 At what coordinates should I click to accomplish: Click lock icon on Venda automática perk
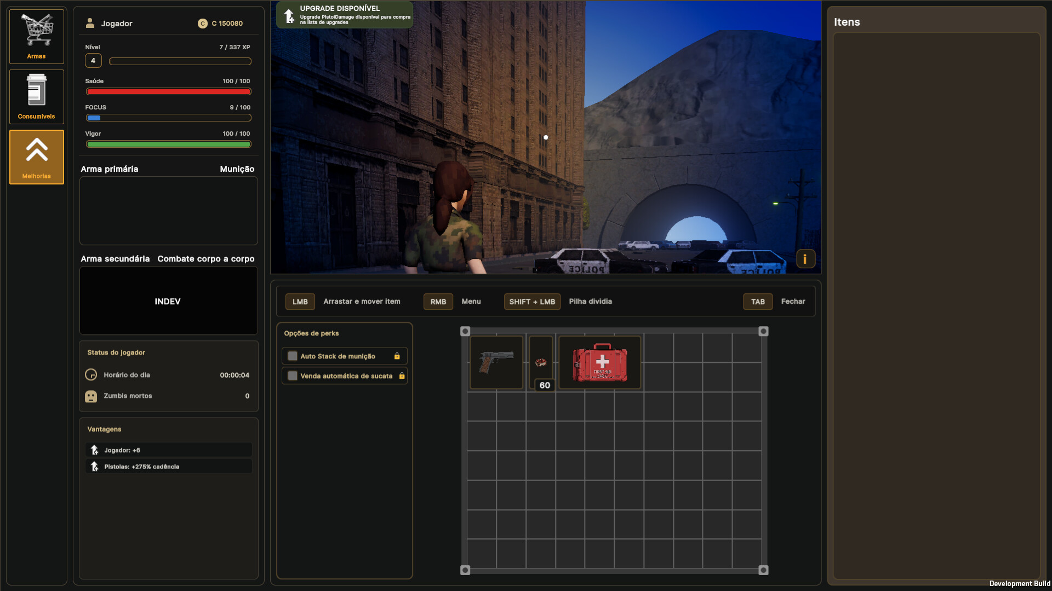(x=402, y=376)
